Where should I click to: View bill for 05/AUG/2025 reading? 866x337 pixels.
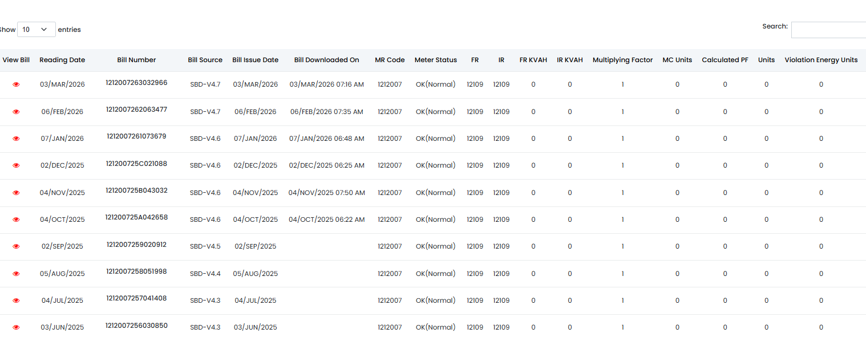pyautogui.click(x=16, y=274)
